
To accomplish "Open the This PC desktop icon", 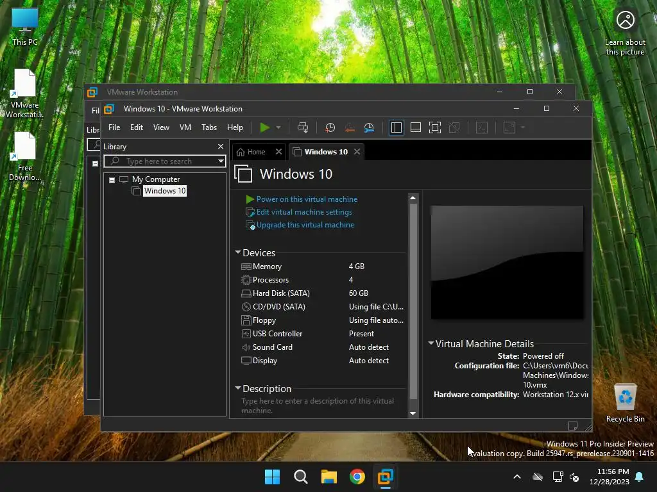I will (25, 27).
